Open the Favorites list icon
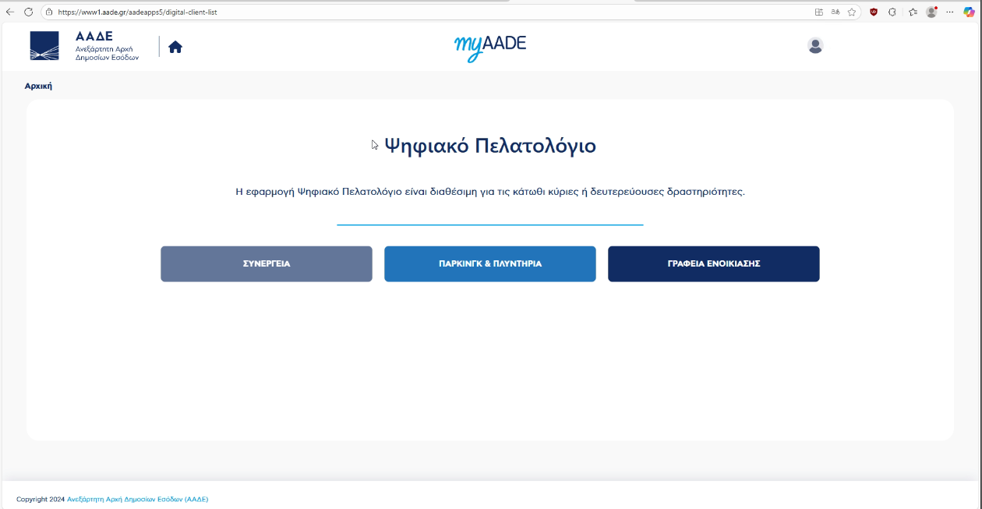This screenshot has width=982, height=509. click(x=913, y=12)
